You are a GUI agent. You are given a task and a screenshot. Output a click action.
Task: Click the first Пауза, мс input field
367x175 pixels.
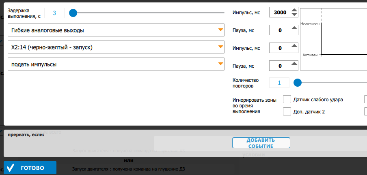[279, 30]
